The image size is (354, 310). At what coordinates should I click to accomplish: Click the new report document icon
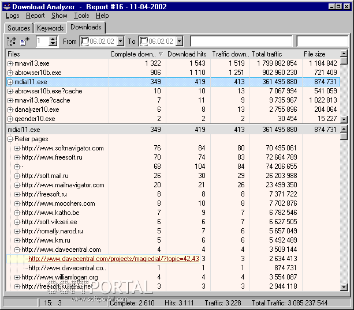25,41
